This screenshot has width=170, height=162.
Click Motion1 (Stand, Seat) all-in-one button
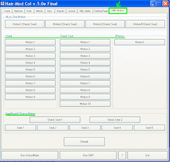tap(25, 24)
